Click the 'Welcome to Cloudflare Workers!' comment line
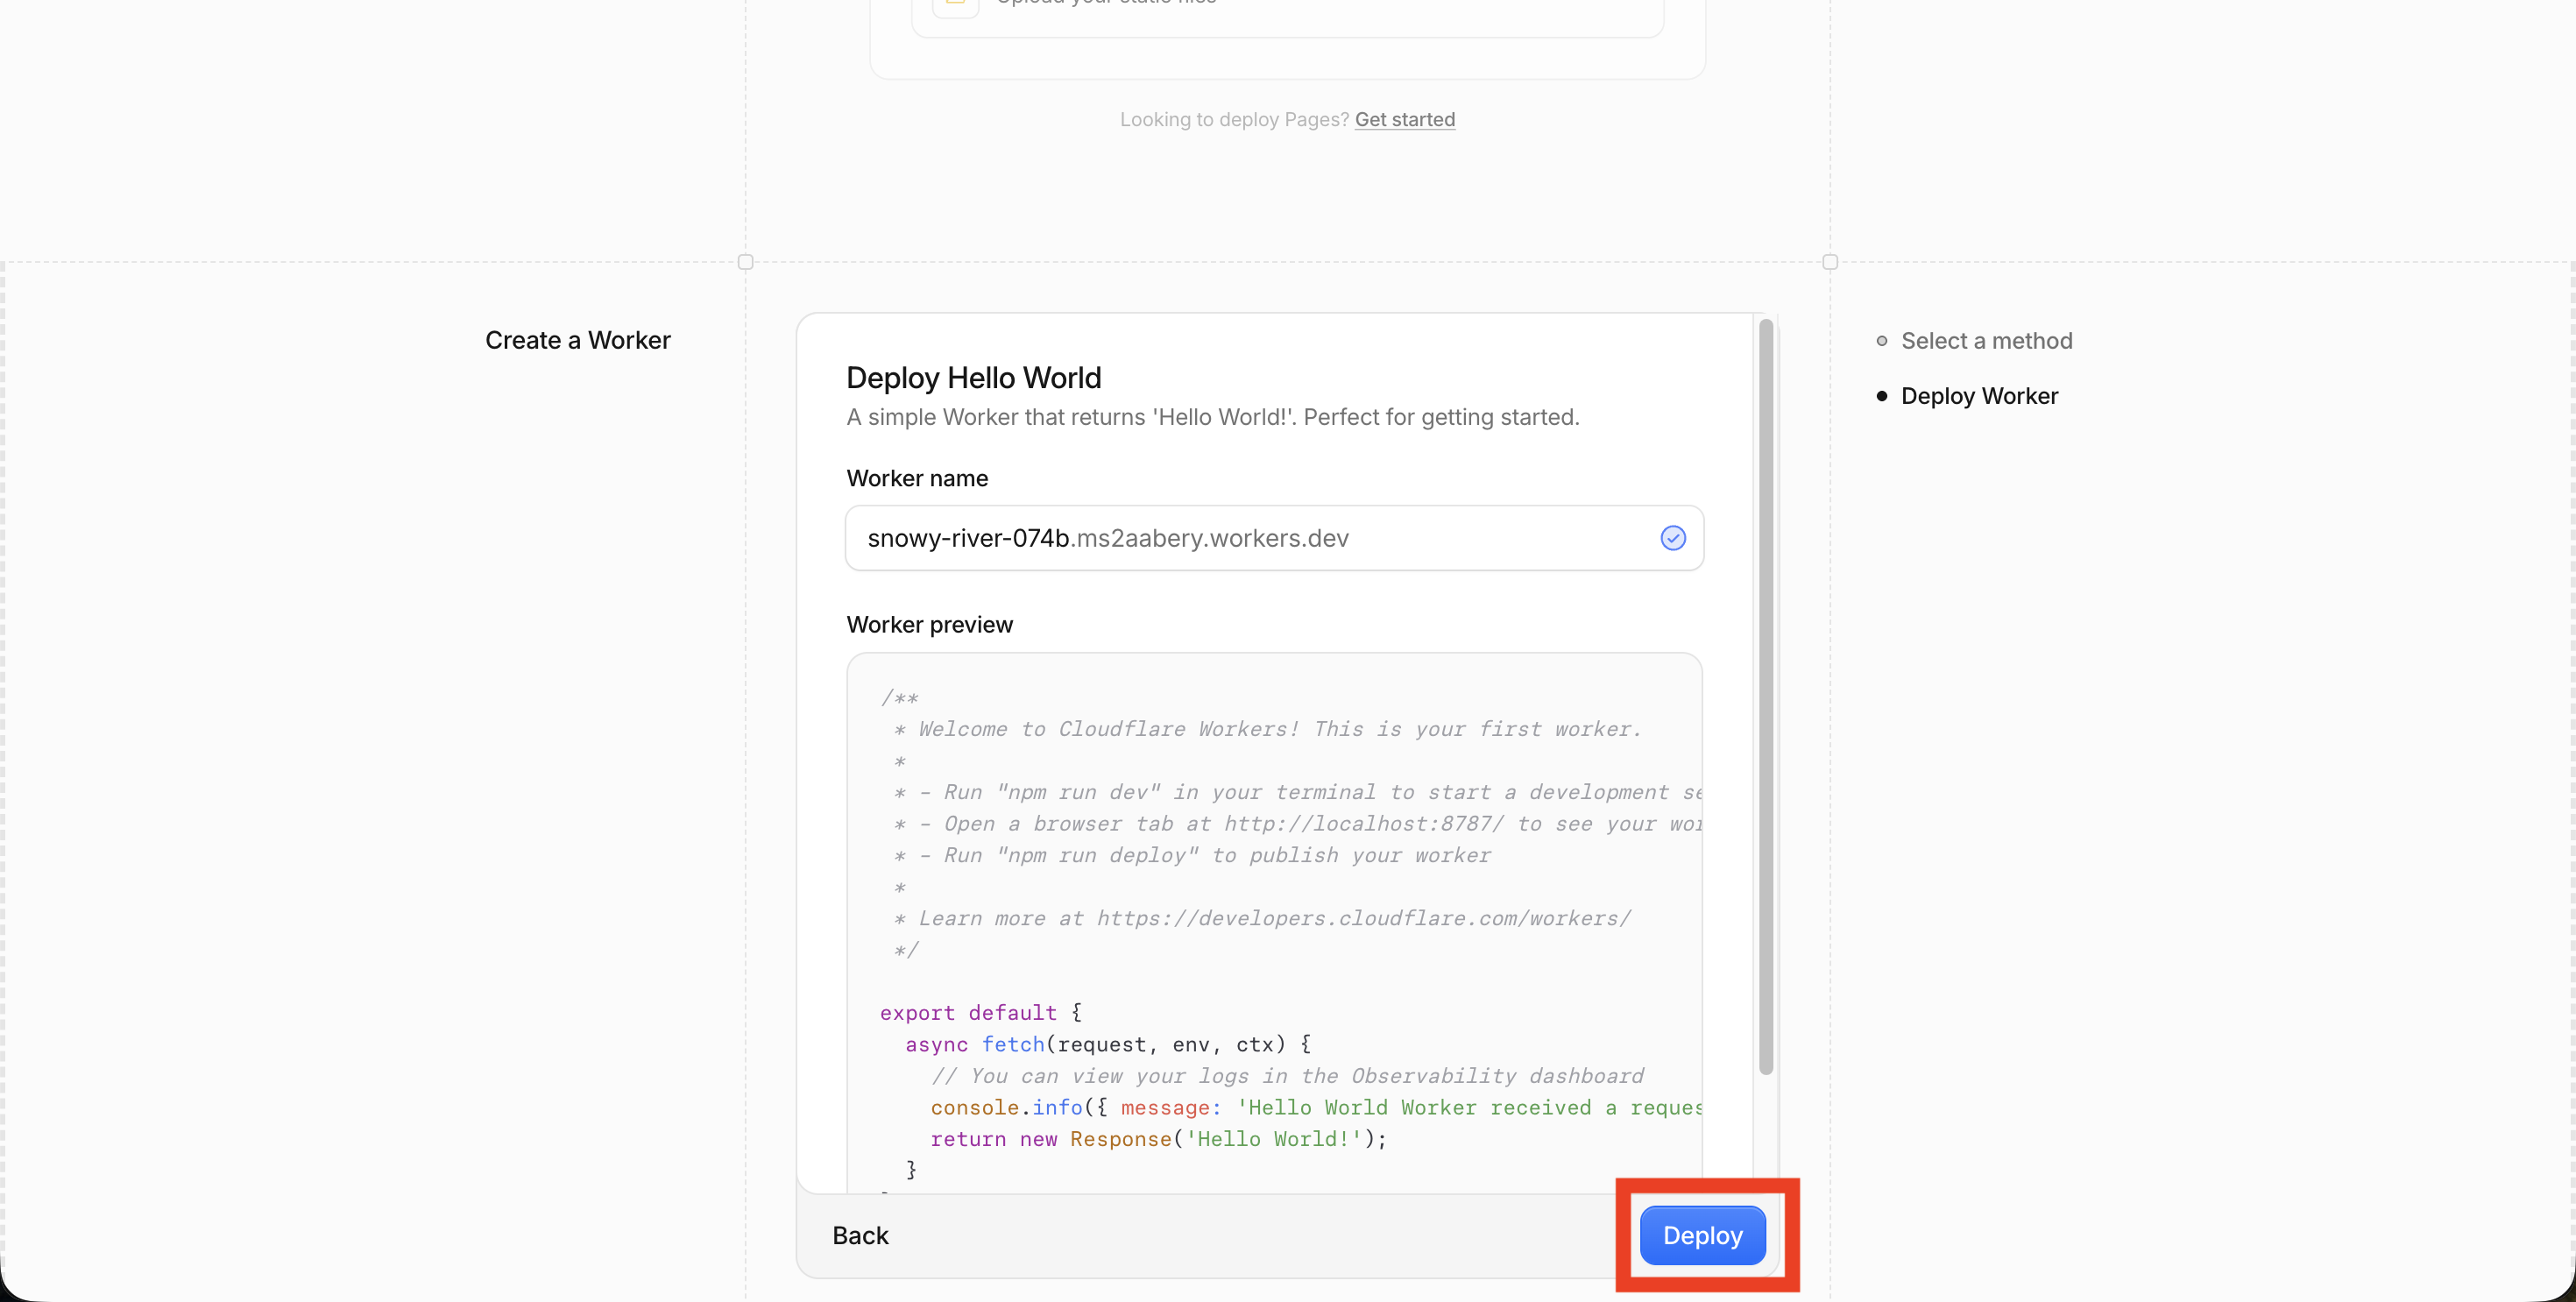The image size is (2576, 1302). click(1266, 729)
